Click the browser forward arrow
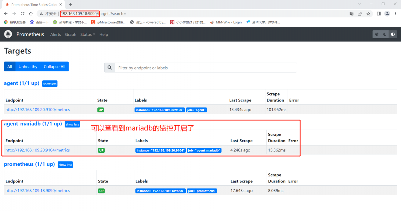The height and width of the screenshot is (211, 401). point(14,14)
